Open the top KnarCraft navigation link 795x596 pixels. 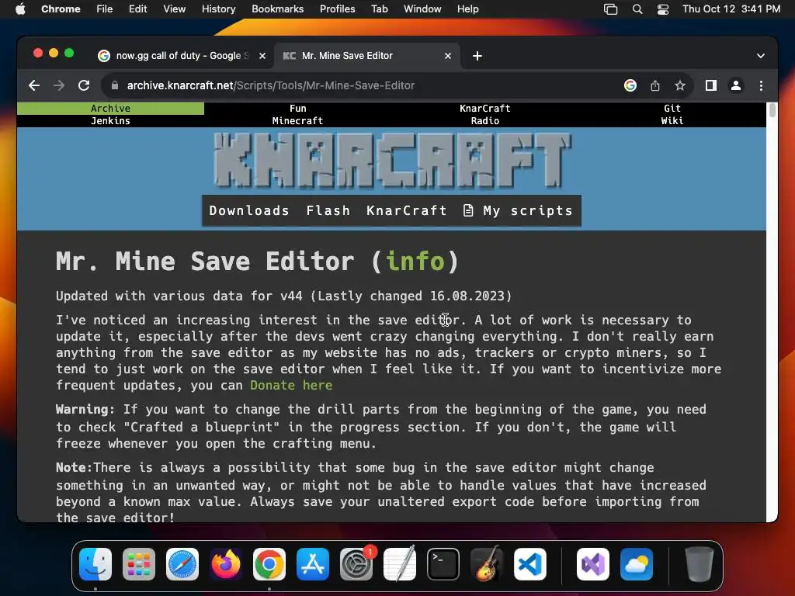(x=484, y=108)
